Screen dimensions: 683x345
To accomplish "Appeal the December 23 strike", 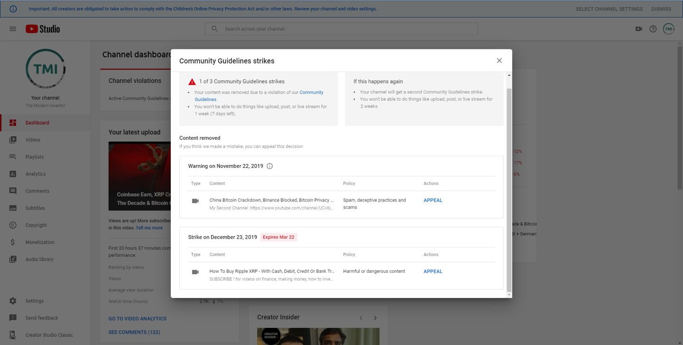I will (433, 272).
